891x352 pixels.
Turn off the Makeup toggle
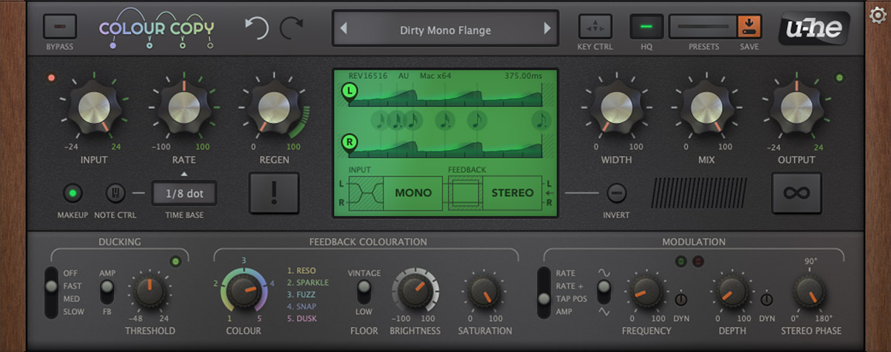[x=73, y=193]
